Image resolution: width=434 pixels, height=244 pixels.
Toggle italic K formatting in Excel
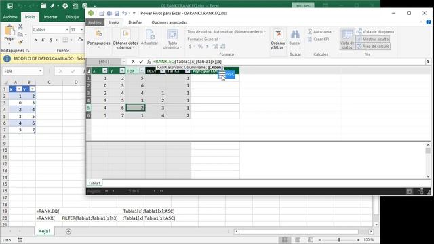(x=43, y=40)
